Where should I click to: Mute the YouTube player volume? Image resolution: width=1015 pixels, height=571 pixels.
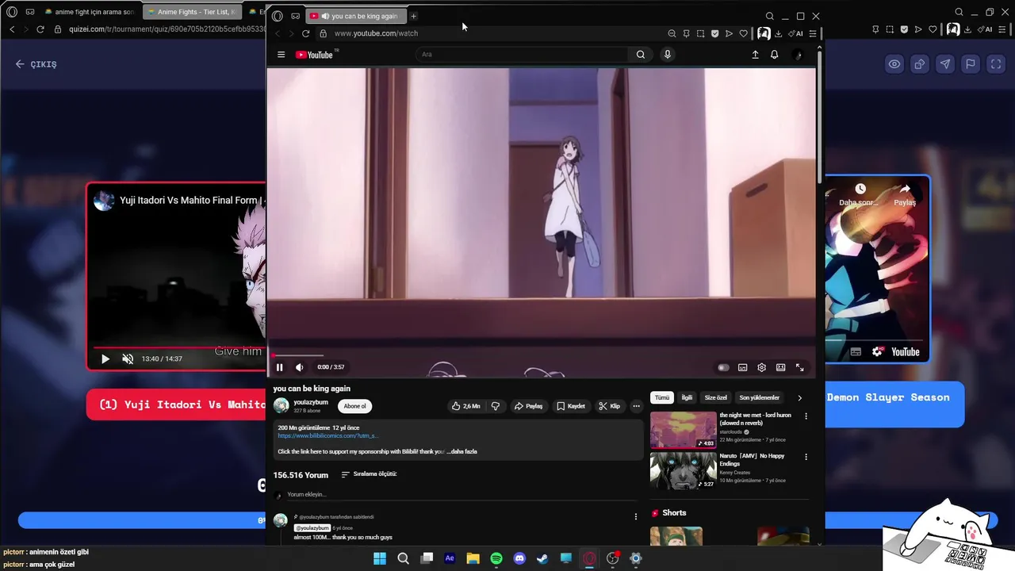(x=299, y=367)
